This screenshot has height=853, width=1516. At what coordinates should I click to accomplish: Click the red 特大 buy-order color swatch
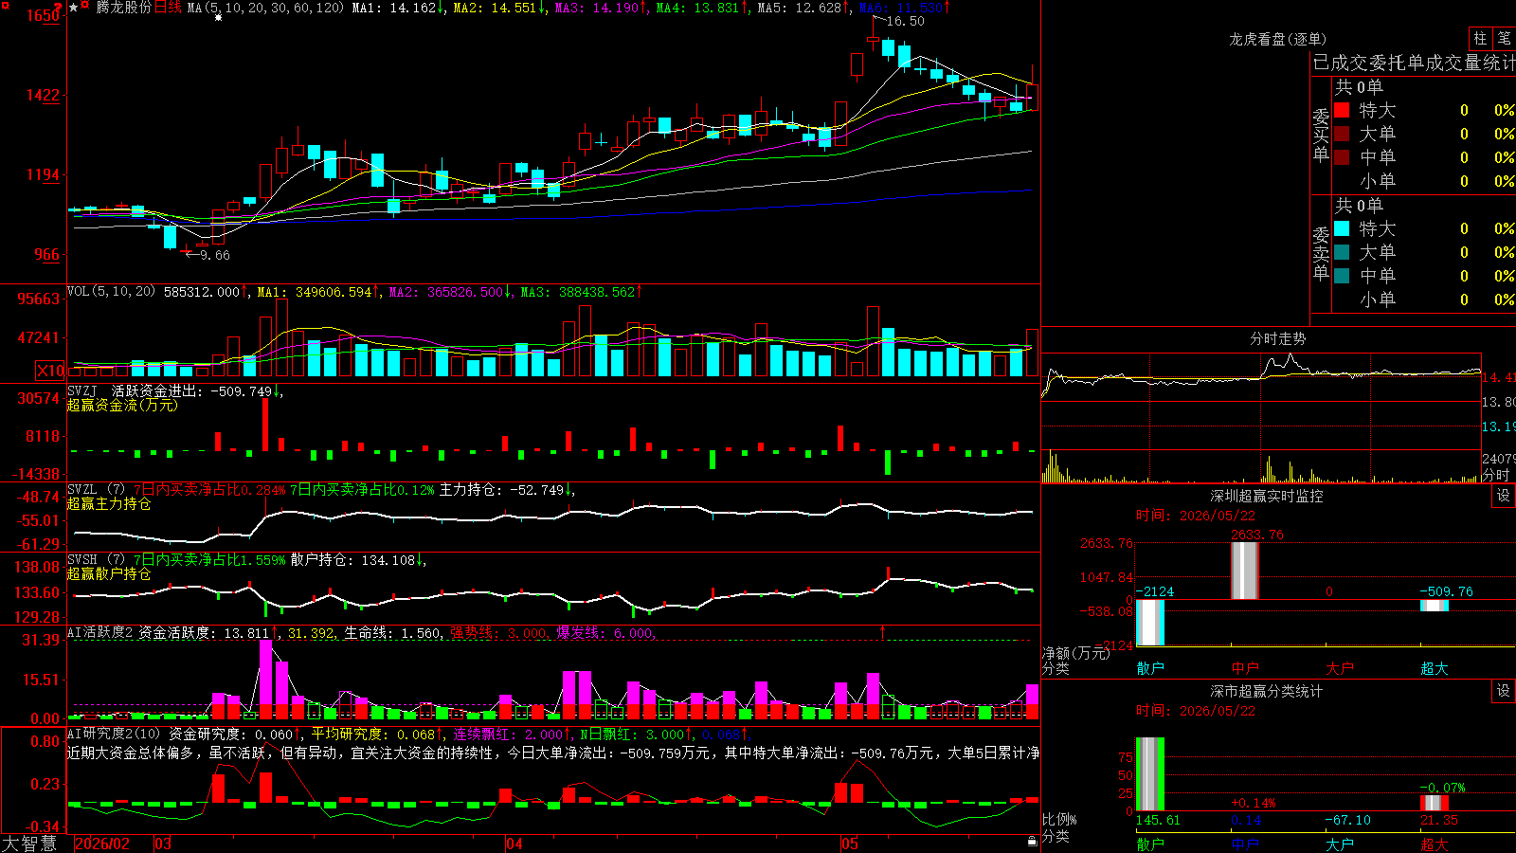point(1342,110)
